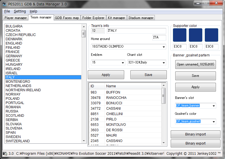The width and height of the screenshot is (225, 159).
Task: Click the ID column header
Action: pos(97,86)
